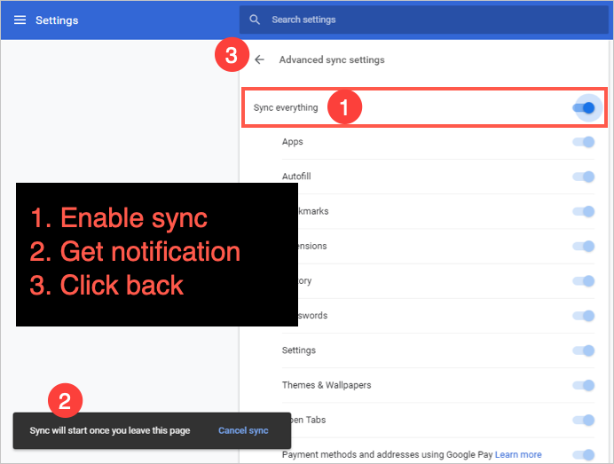Toggle the Autofill sync switch
Viewport: 614px width, 464px height.
584,177
